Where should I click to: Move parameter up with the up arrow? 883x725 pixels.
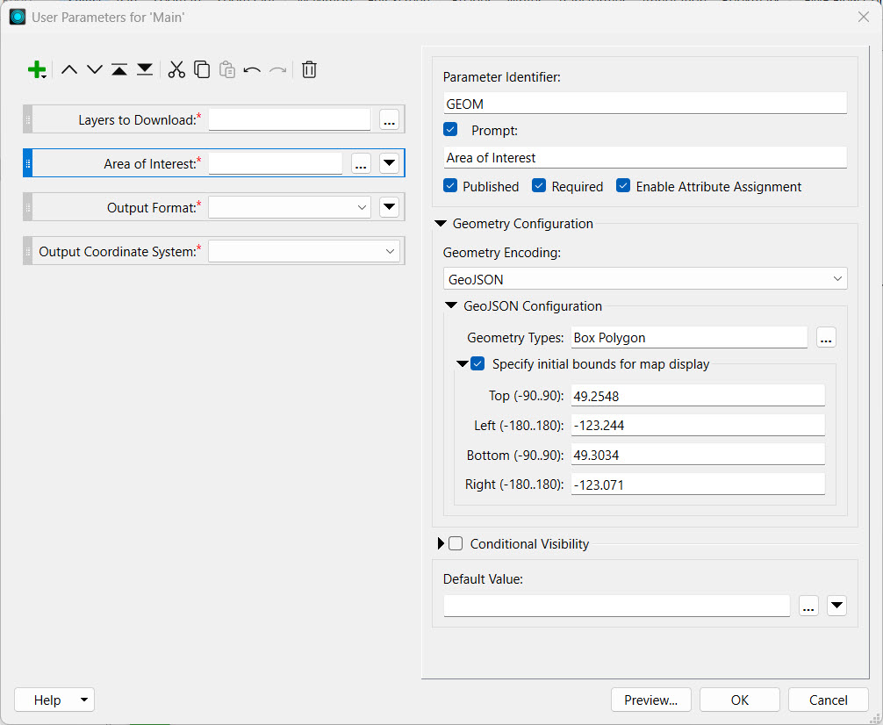click(x=69, y=70)
